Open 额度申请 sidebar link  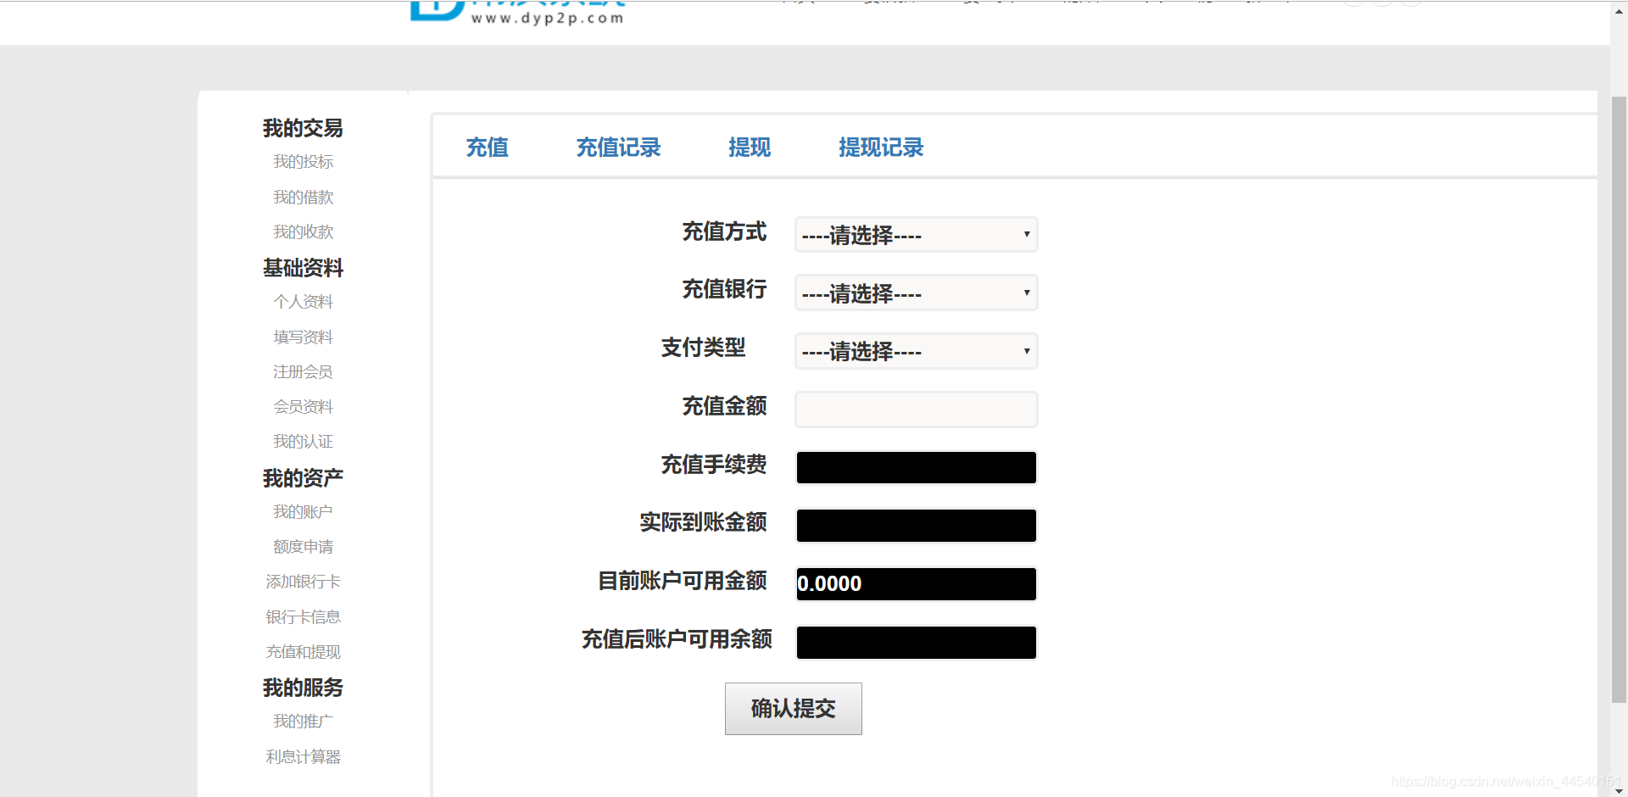(303, 547)
